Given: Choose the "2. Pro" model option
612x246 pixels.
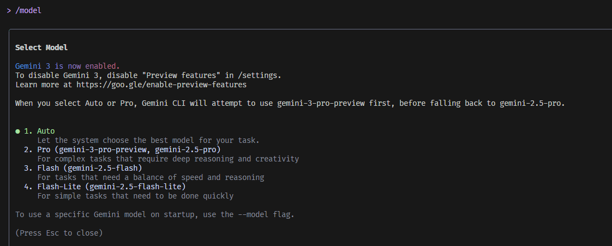Looking at the screenshot, I should point(122,149).
